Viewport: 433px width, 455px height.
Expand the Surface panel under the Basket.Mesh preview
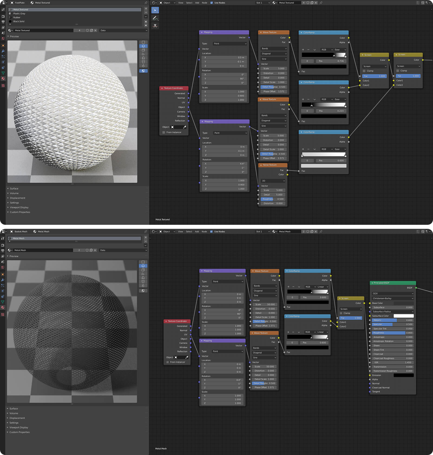pyautogui.click(x=14, y=409)
